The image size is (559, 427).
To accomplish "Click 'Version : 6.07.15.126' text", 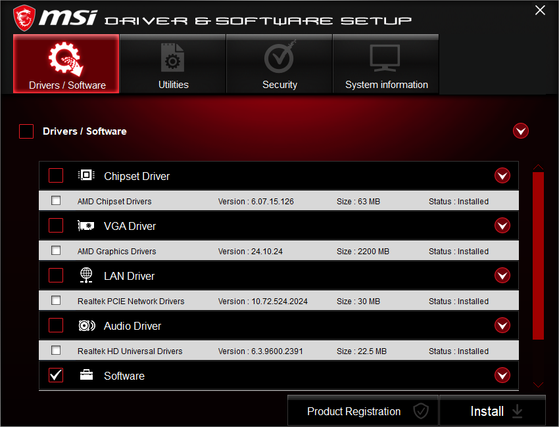I will pyautogui.click(x=256, y=202).
